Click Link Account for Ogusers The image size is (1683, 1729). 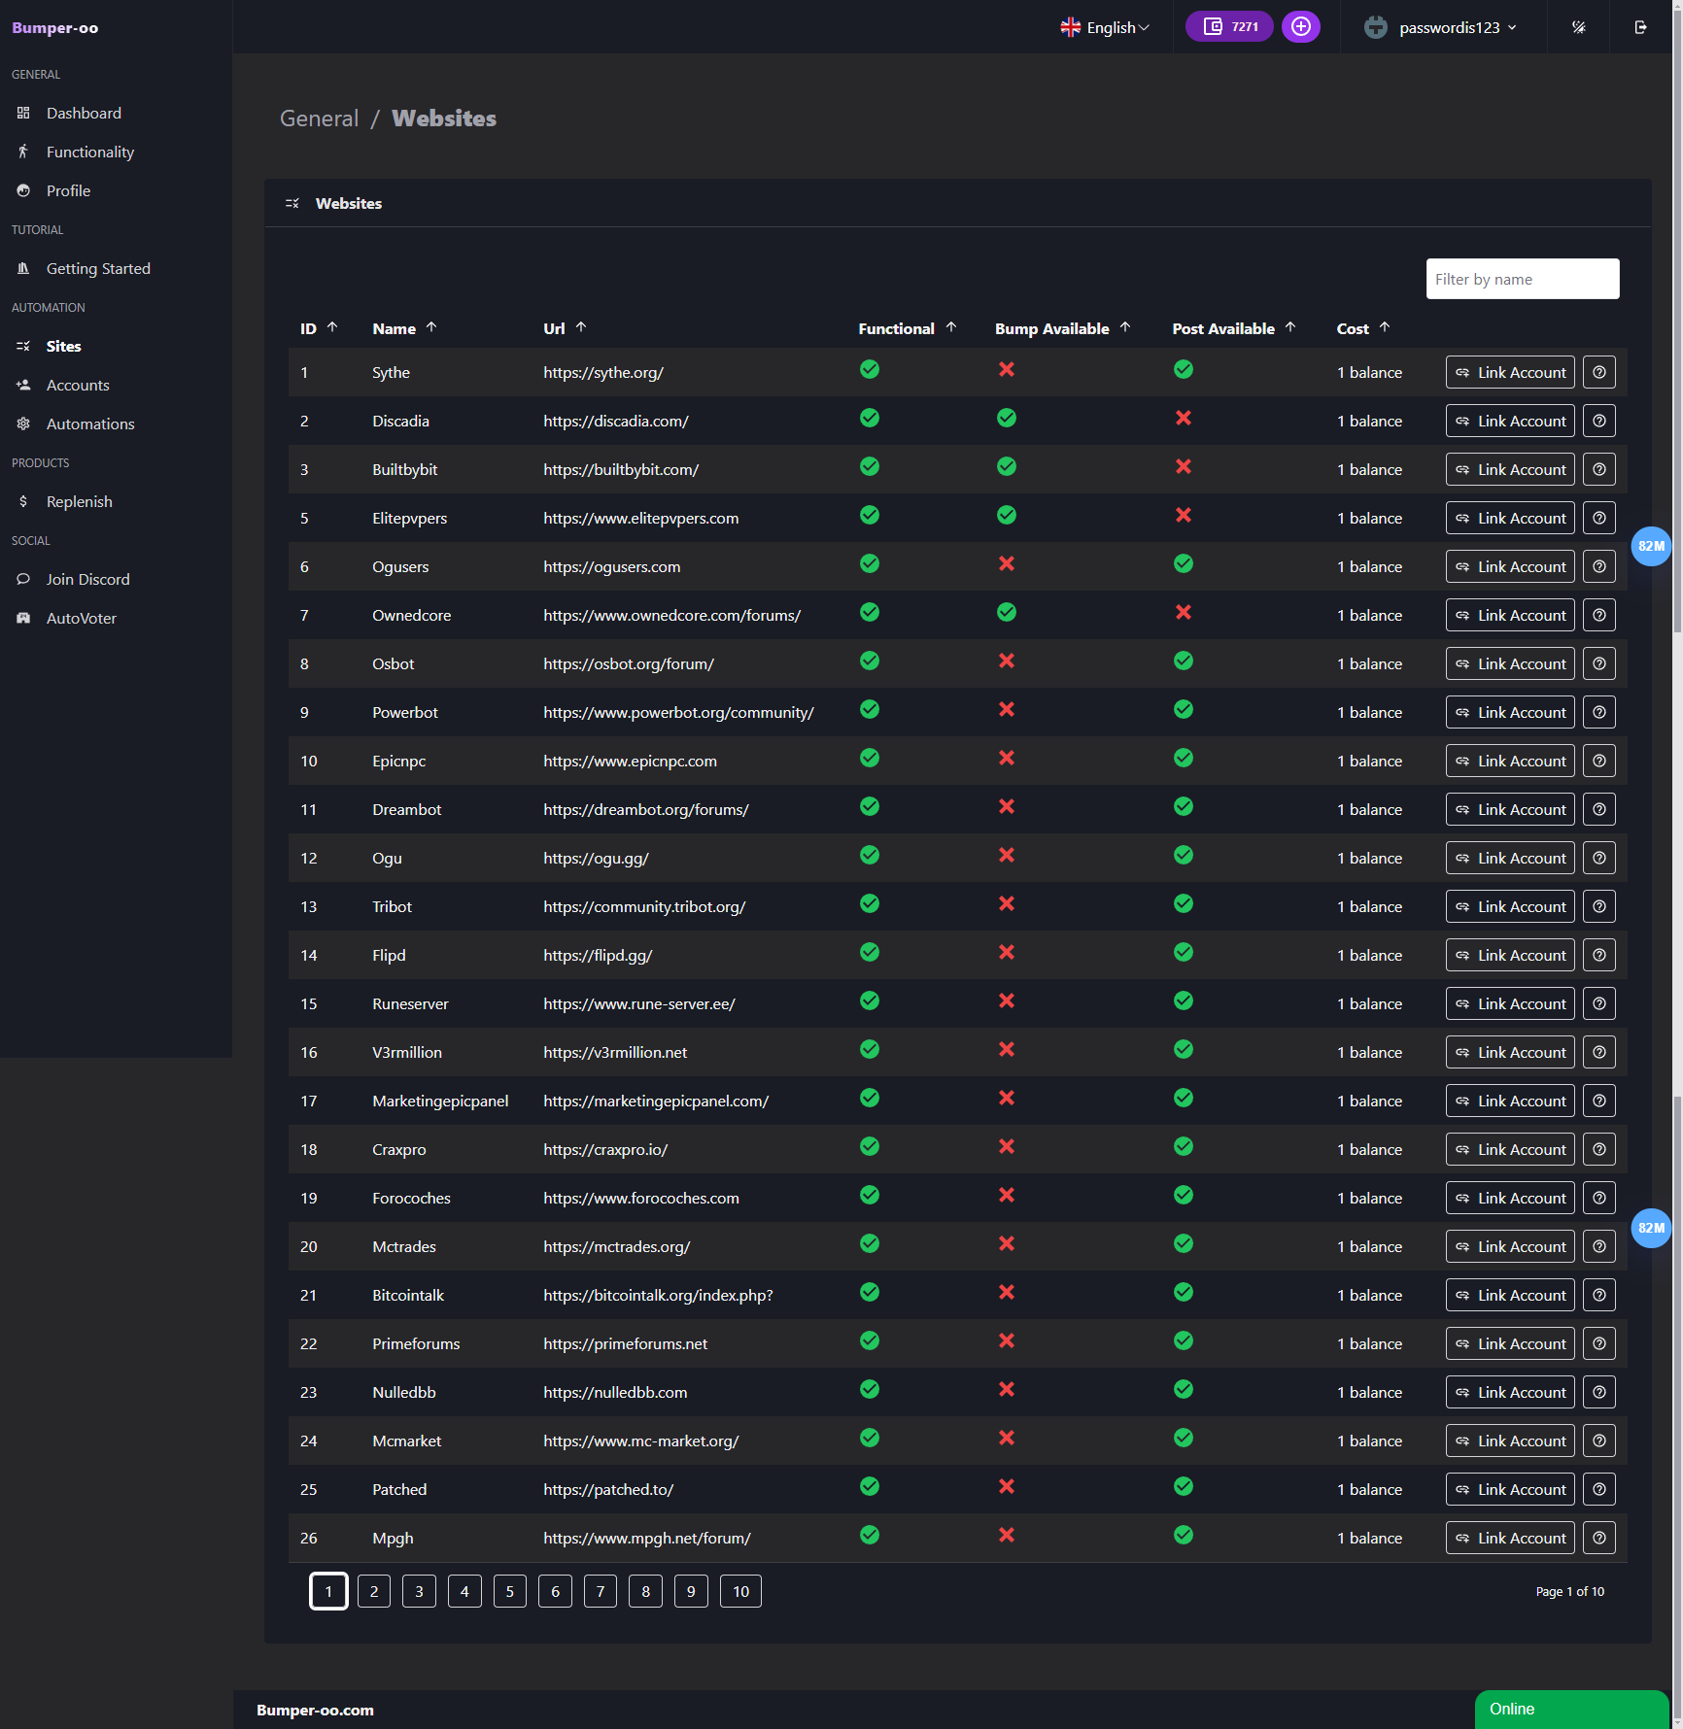[1510, 566]
